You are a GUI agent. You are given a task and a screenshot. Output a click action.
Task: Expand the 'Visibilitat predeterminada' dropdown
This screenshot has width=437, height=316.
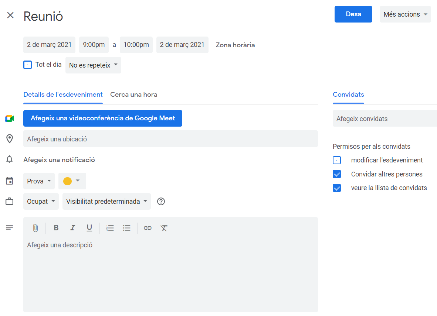click(x=106, y=202)
